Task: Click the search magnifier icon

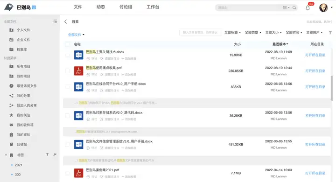Action: (x=294, y=7)
